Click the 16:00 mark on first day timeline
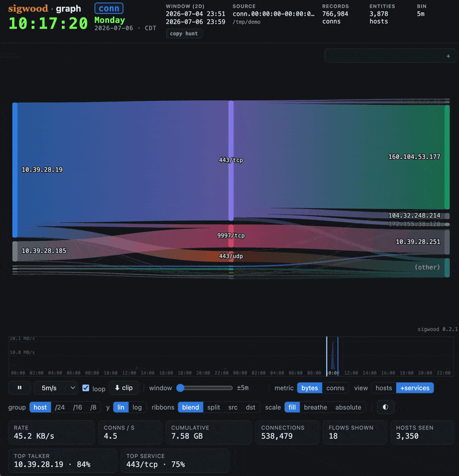459x476 pixels. coord(166,373)
